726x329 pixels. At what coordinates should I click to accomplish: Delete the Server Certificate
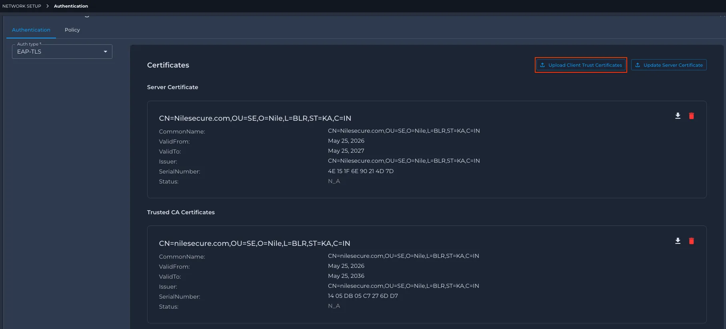(691, 116)
